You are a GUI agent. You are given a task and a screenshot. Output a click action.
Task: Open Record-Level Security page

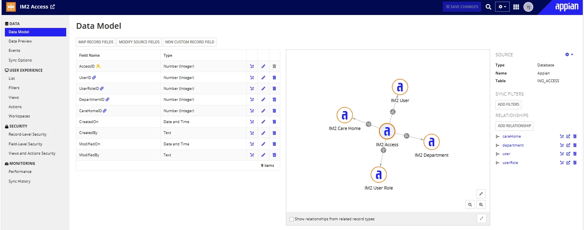pos(28,134)
